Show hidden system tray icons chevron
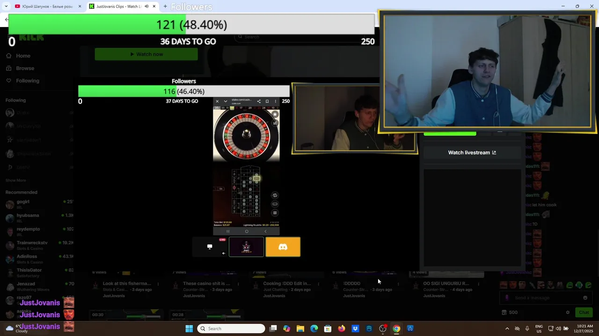The image size is (599, 336). [507, 329]
